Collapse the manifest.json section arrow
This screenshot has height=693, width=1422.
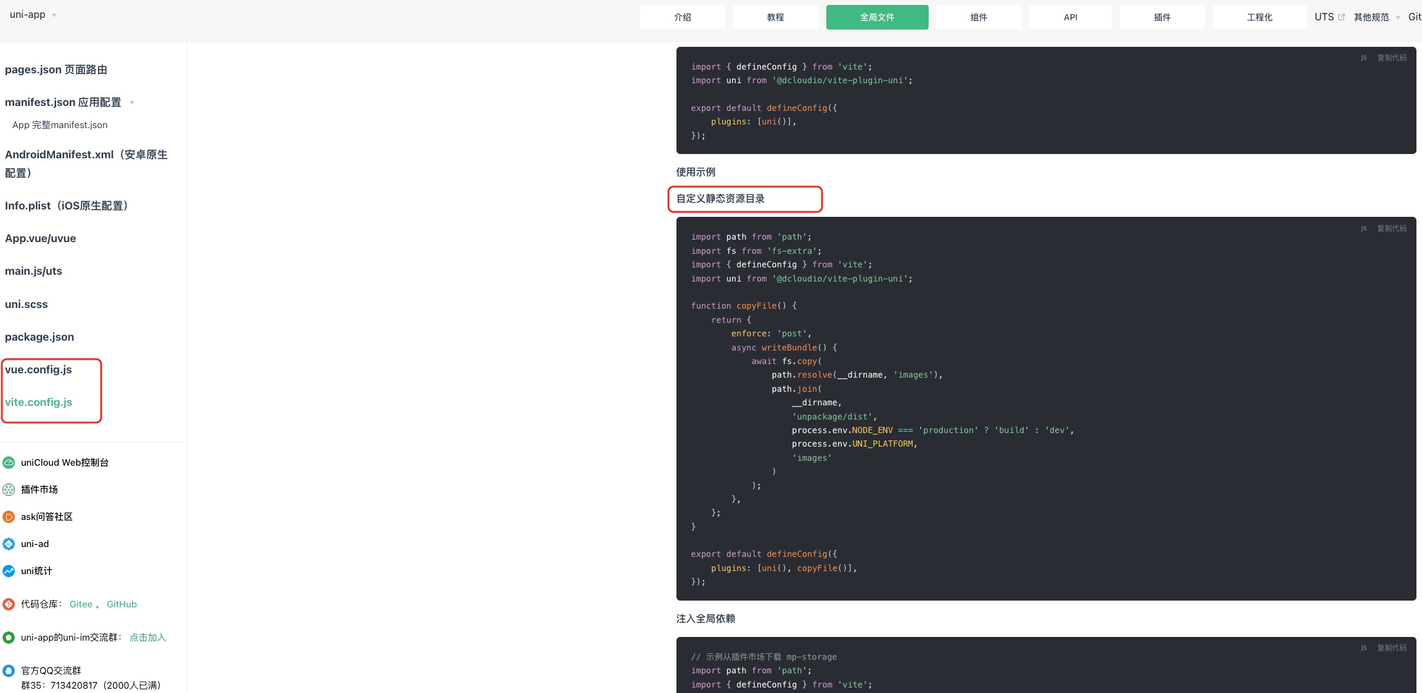pos(132,103)
